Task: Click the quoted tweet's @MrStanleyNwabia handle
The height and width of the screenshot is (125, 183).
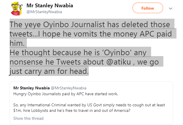Action: [x=69, y=88]
